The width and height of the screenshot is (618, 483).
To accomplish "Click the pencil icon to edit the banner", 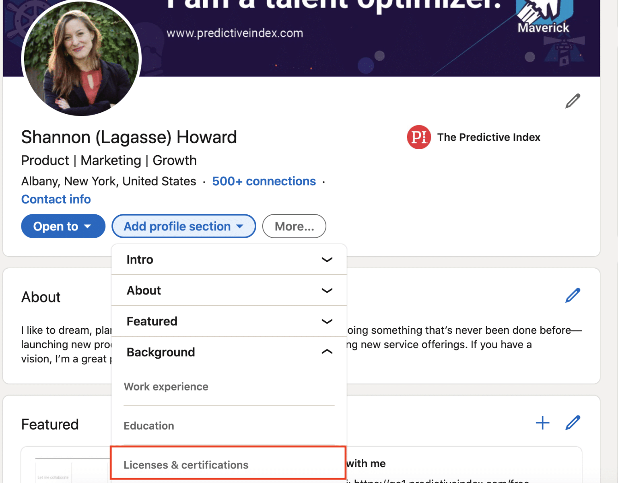I will pos(572,101).
